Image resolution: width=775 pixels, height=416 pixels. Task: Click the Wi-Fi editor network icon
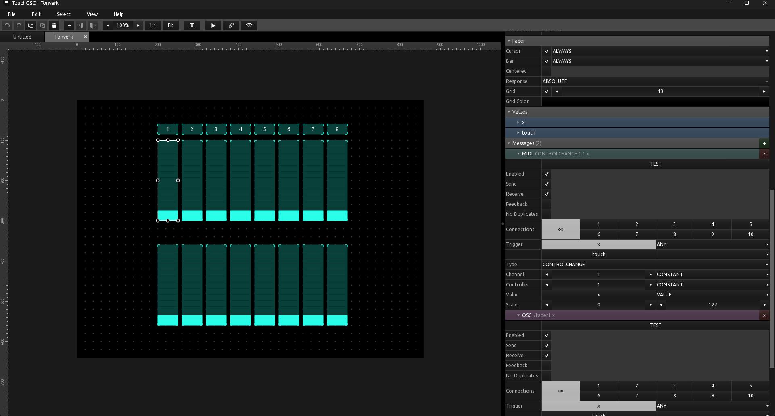click(249, 25)
